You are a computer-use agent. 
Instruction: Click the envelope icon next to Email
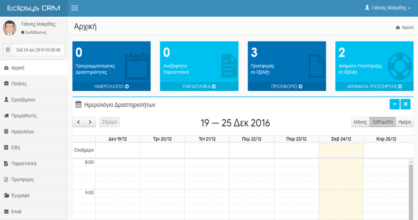click(7, 211)
